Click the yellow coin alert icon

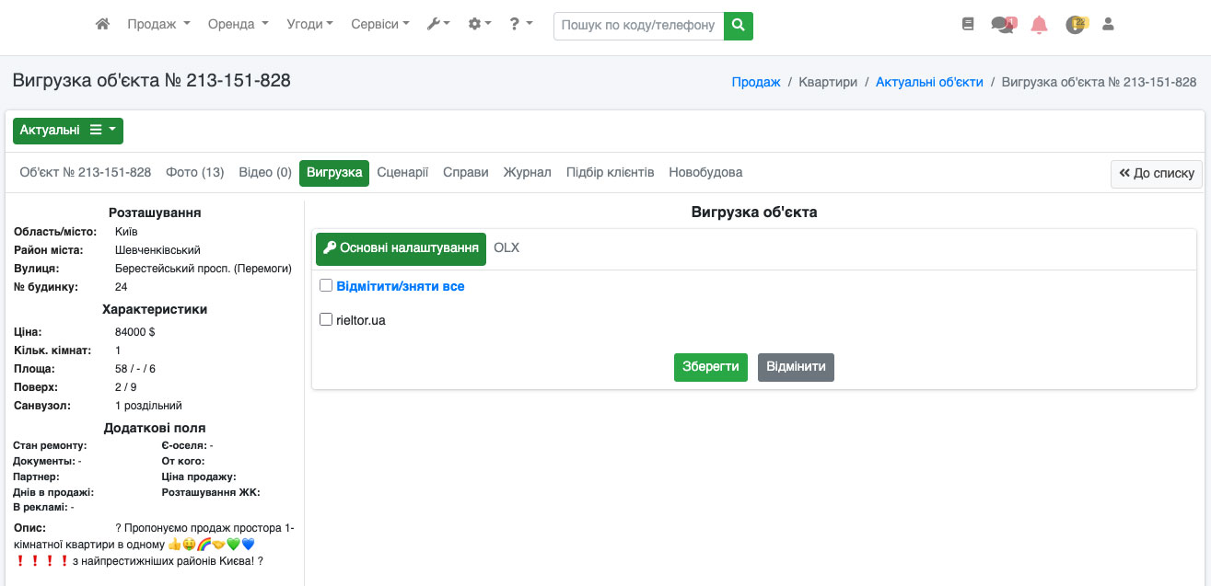coord(1075,25)
